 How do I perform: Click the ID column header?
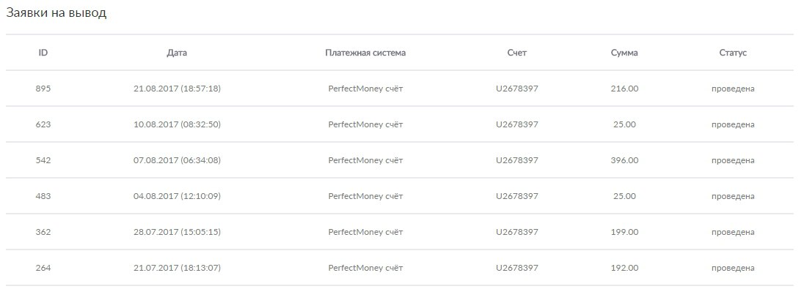[x=43, y=53]
